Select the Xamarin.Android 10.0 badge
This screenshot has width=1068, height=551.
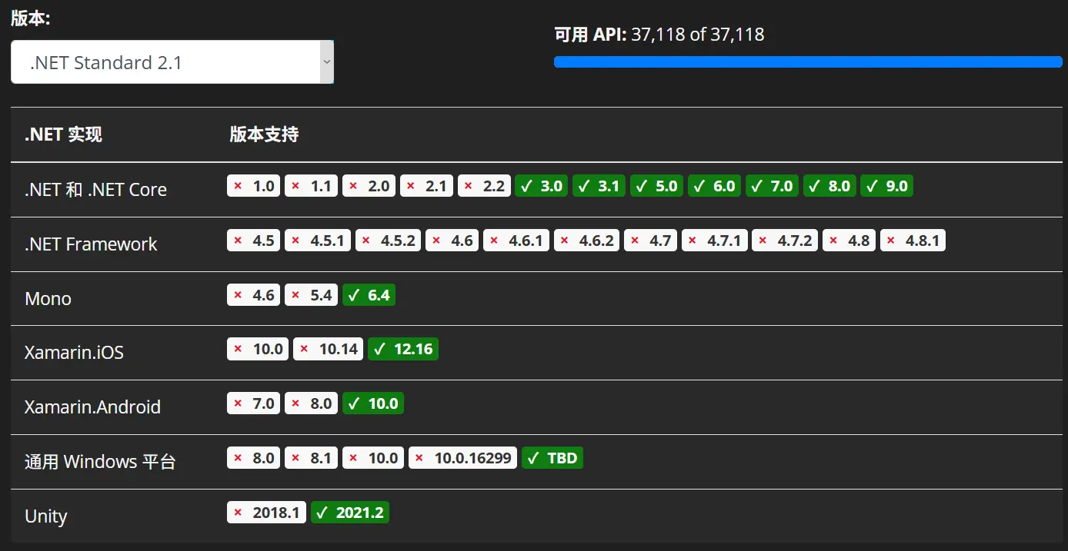coord(372,403)
